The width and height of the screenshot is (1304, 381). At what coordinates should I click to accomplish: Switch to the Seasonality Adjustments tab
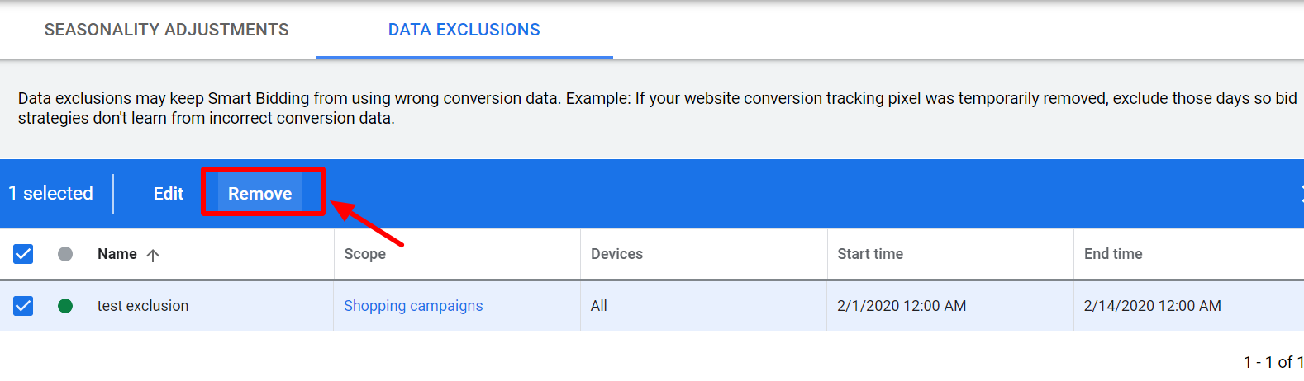[x=166, y=30]
